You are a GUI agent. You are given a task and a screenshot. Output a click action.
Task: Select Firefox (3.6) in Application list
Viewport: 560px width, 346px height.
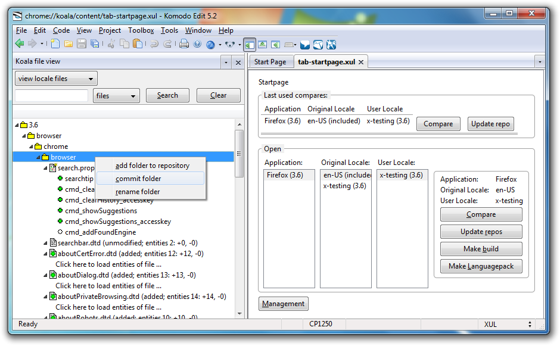tap(289, 175)
